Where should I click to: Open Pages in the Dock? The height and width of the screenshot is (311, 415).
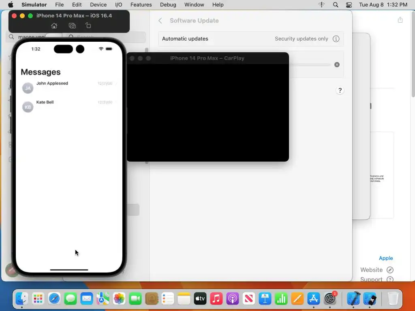pos(297,299)
